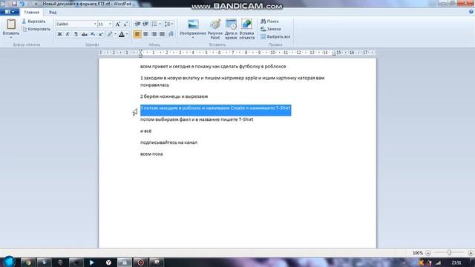This screenshot has height=267, width=475.
Task: Undo last action in quick access toolbar
Action: tap(22, 4)
